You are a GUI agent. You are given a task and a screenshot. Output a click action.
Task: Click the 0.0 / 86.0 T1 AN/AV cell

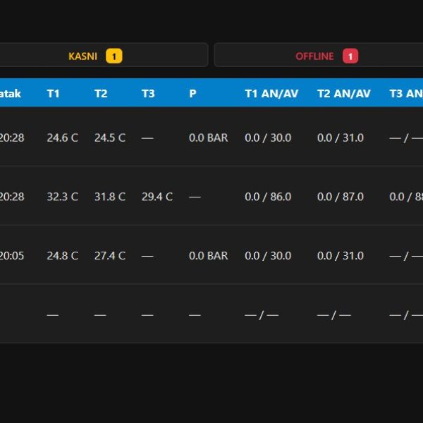[268, 197]
